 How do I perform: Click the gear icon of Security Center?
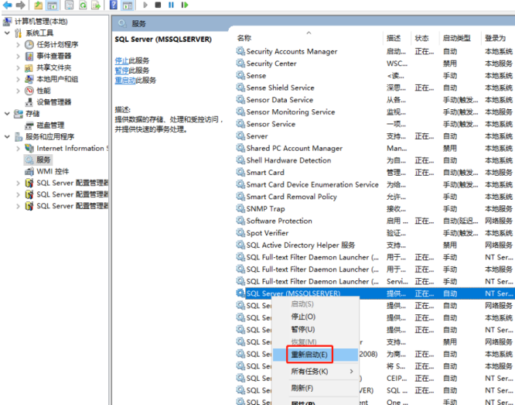pos(240,63)
